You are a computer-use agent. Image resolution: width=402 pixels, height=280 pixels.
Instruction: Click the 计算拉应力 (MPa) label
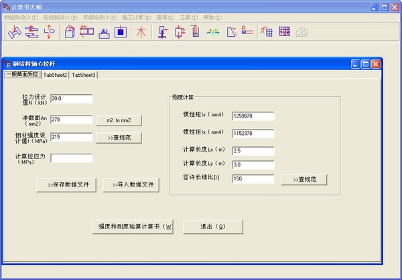point(30,159)
